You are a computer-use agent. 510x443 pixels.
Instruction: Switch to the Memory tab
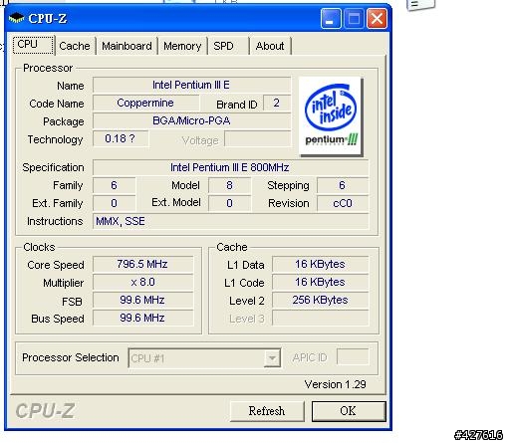click(182, 46)
